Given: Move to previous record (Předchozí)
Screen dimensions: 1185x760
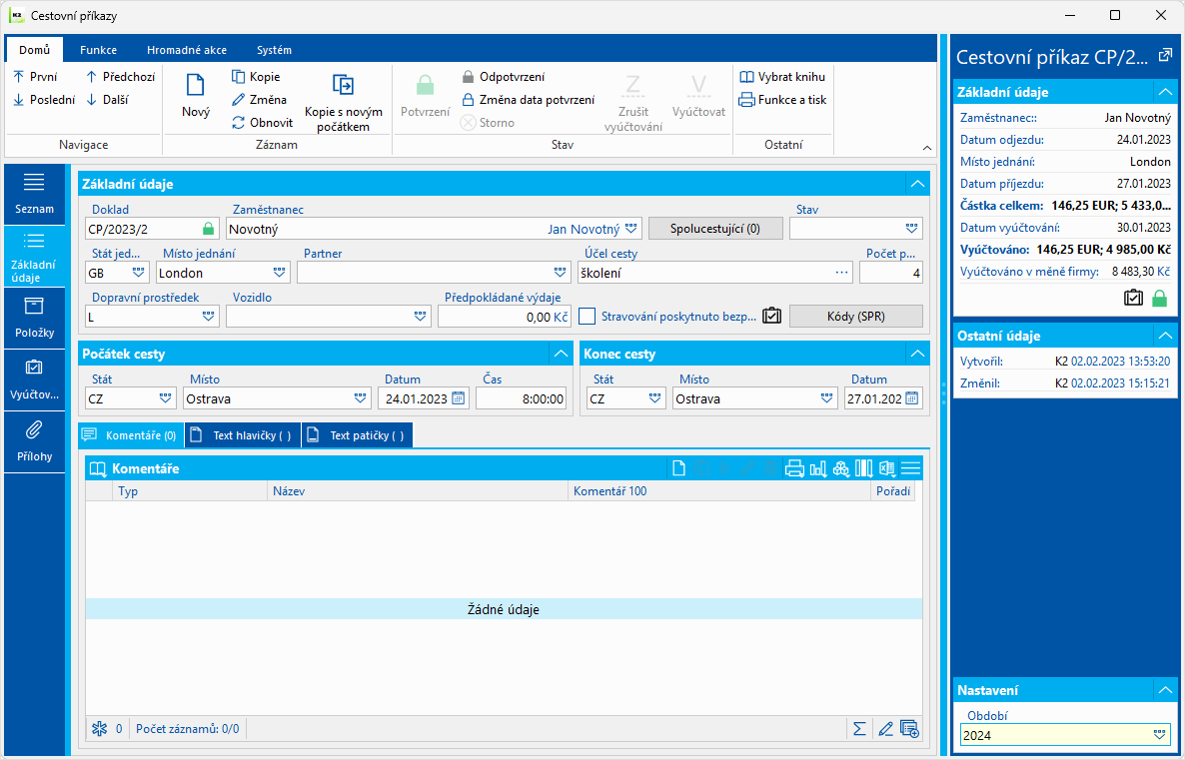Looking at the screenshot, I should pyautogui.click(x=120, y=76).
